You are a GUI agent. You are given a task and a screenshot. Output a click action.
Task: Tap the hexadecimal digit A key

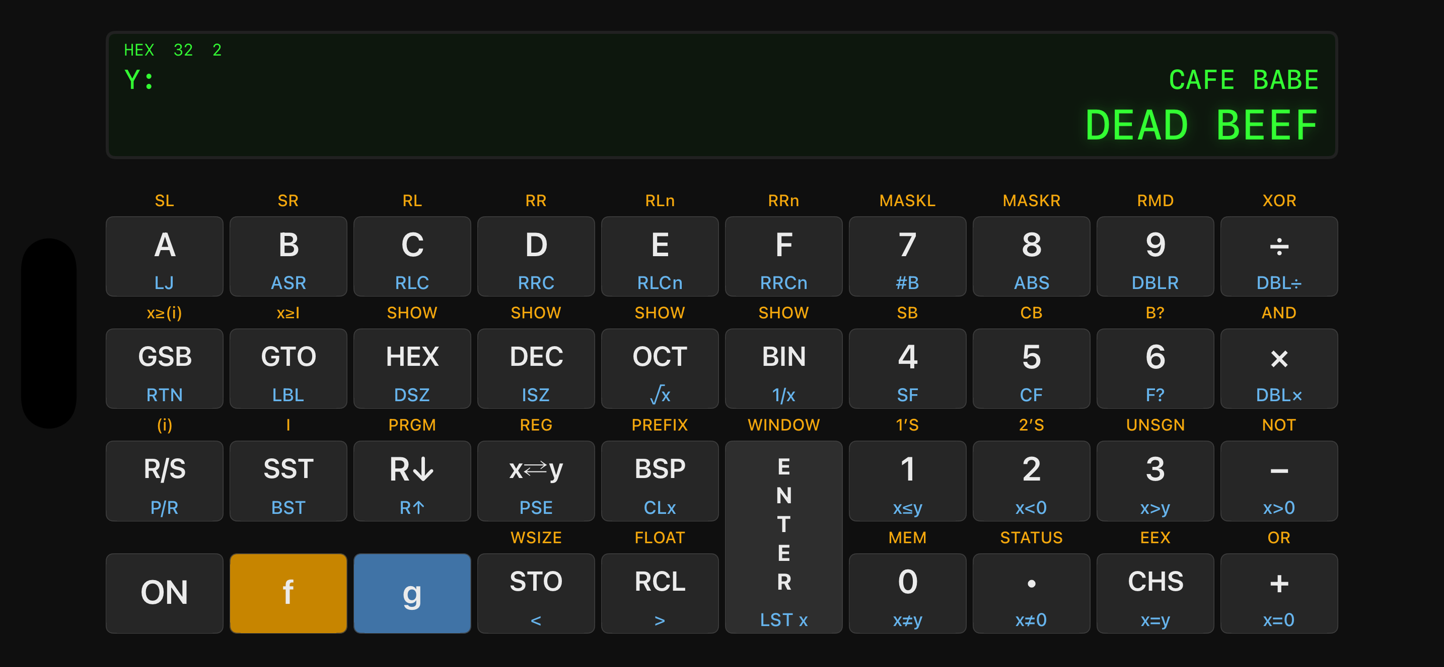tap(164, 256)
